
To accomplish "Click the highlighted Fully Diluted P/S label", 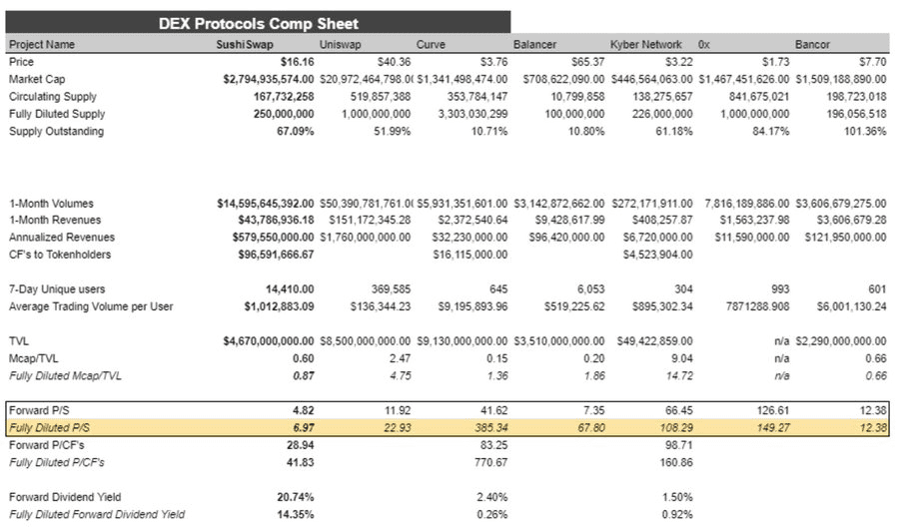I will (49, 428).
